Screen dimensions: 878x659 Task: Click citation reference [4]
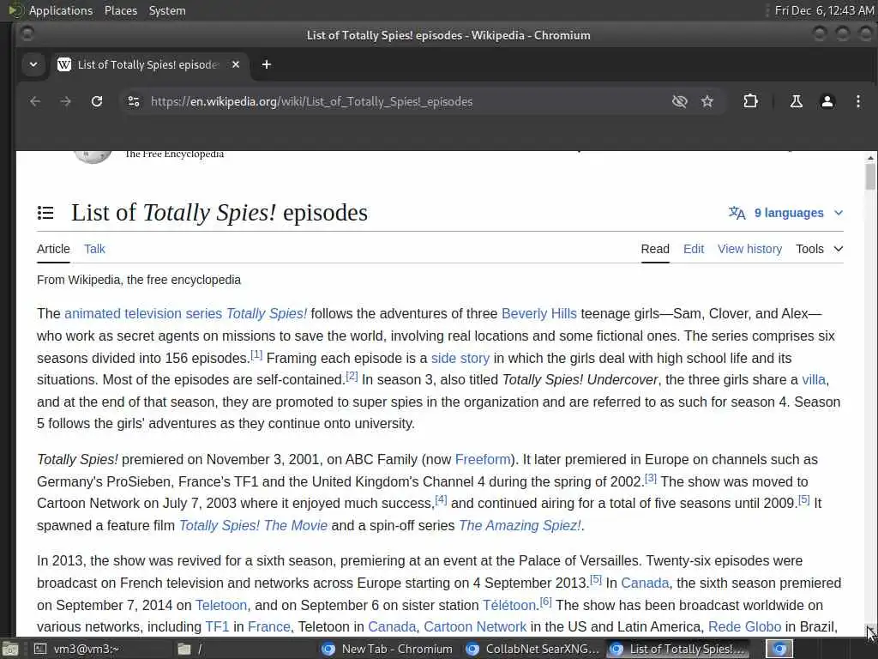coord(441,499)
